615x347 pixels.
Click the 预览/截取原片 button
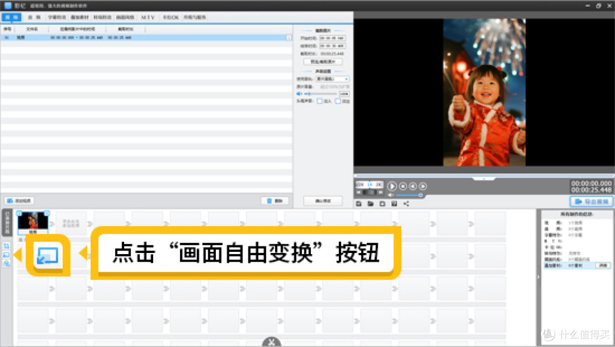[x=323, y=62]
